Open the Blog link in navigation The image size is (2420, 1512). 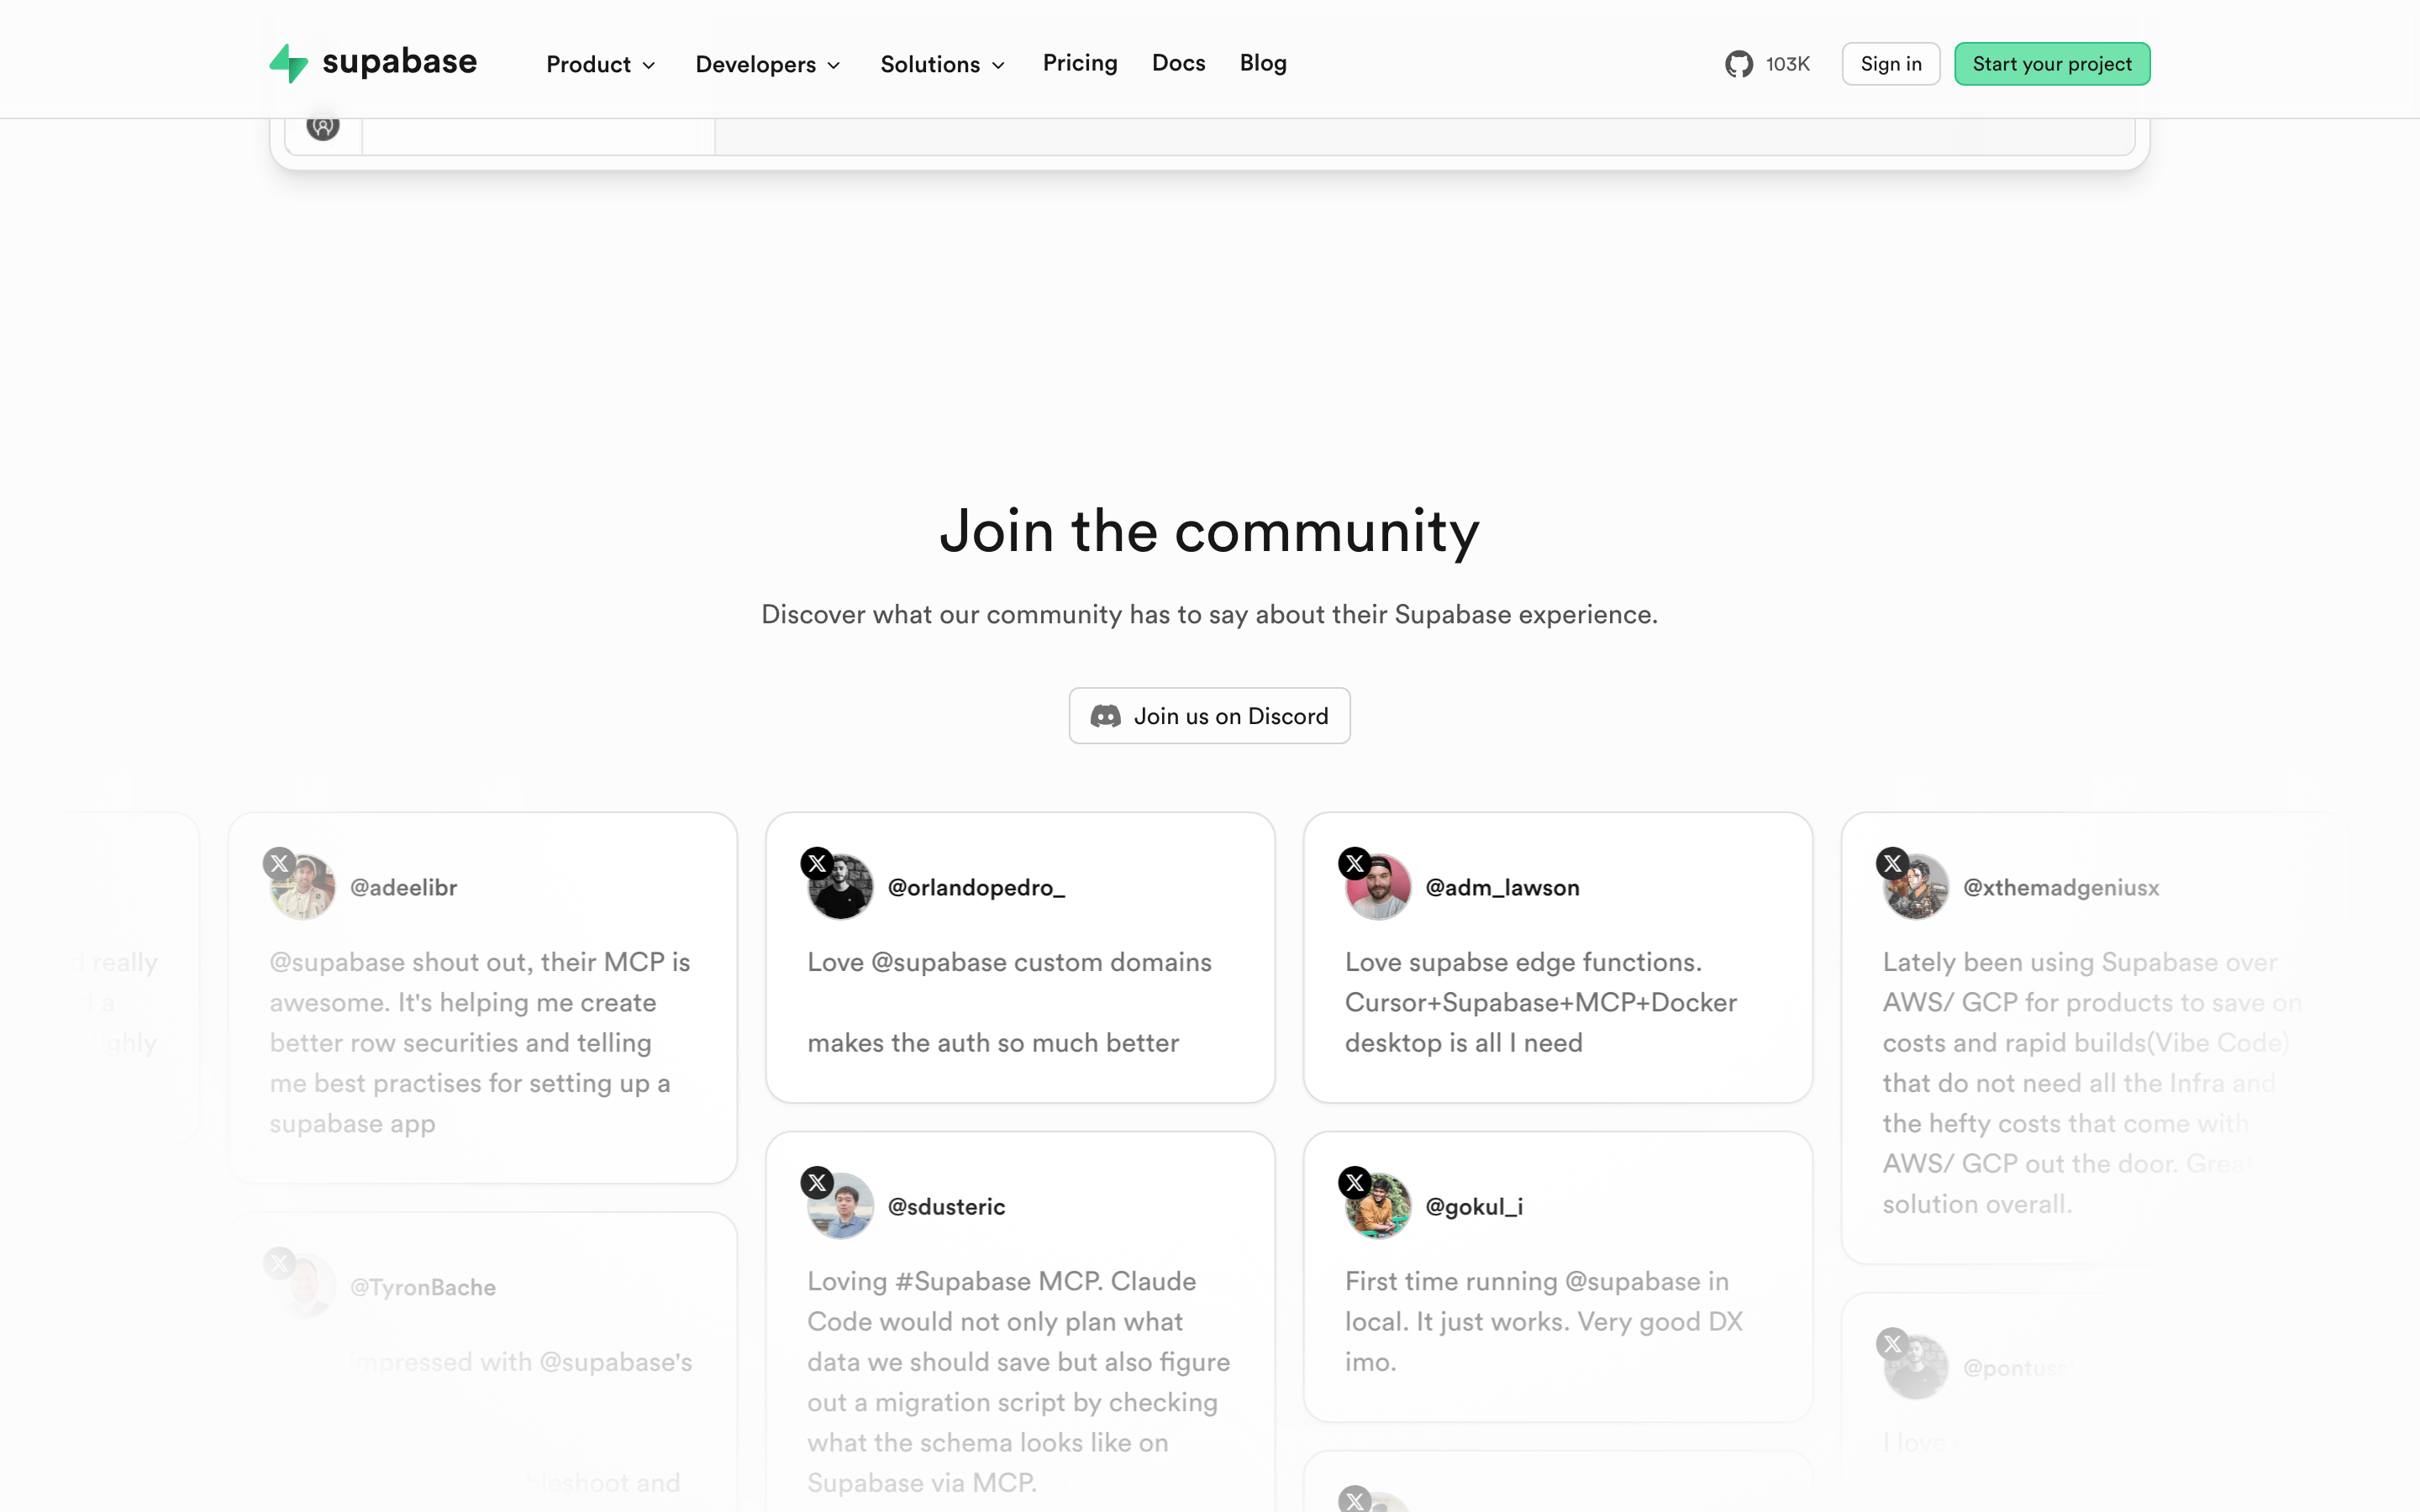point(1263,63)
